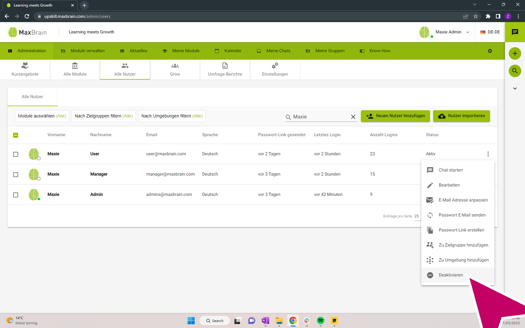Open Windows Start menu
This screenshot has height=328, width=525.
click(x=191, y=321)
